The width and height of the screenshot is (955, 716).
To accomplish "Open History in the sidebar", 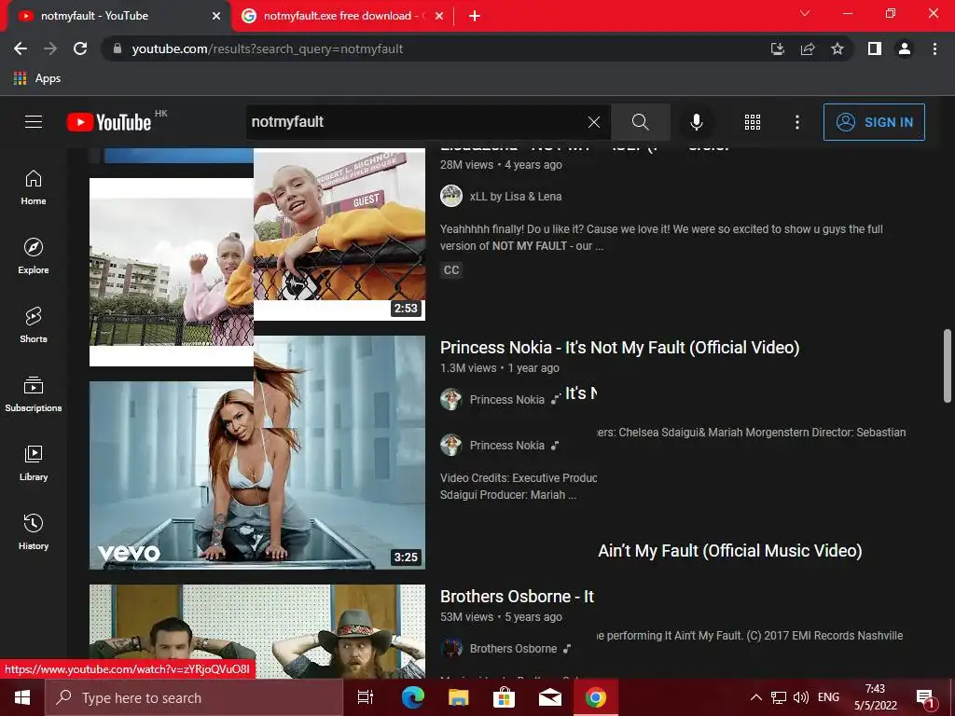I will pyautogui.click(x=34, y=532).
